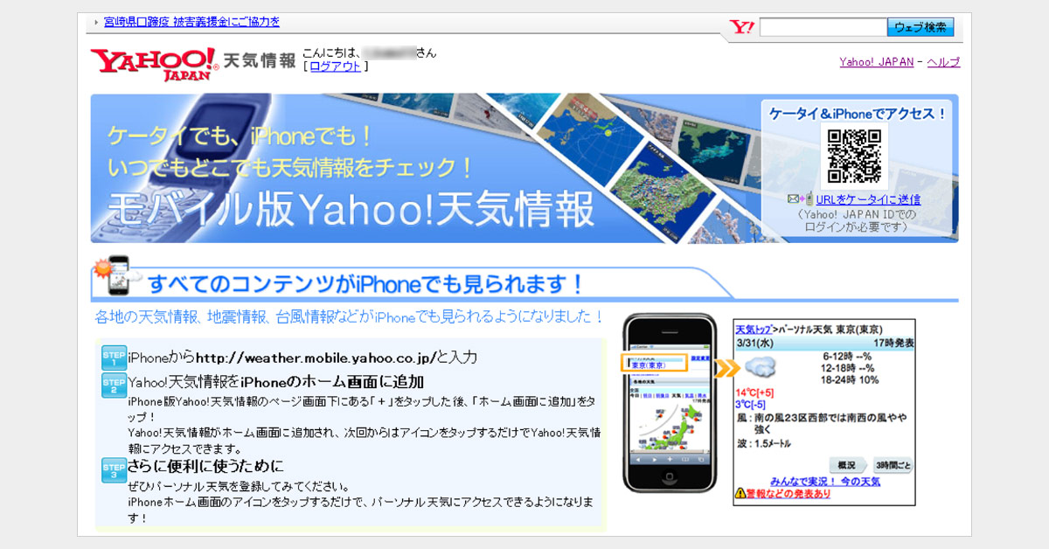1049x549 pixels.
Task: Click the small arrow before 宮崎県口蹄疫 link
Action: coord(96,22)
